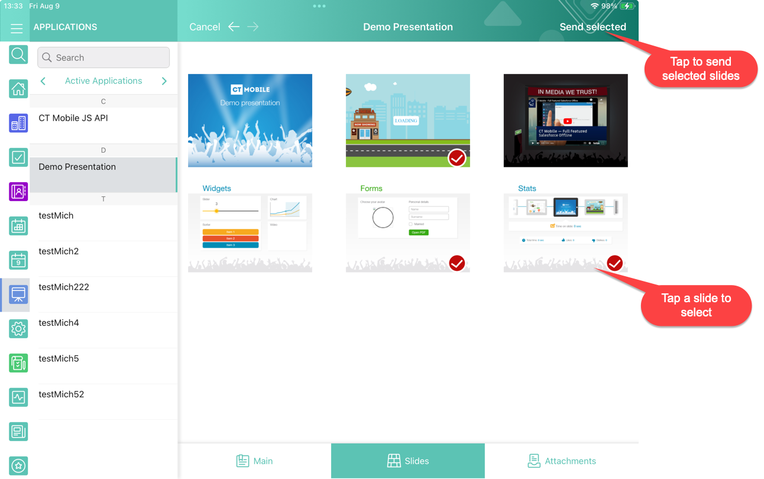The height and width of the screenshot is (479, 764).
Task: Go forward using the right arrow near Cancel
Action: (252, 27)
